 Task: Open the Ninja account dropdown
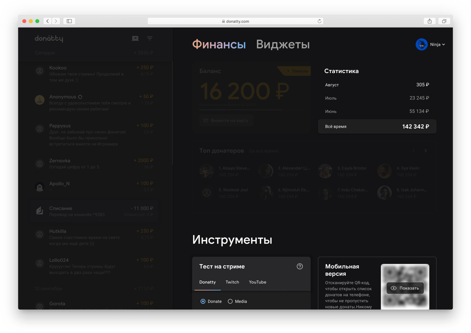(437, 44)
